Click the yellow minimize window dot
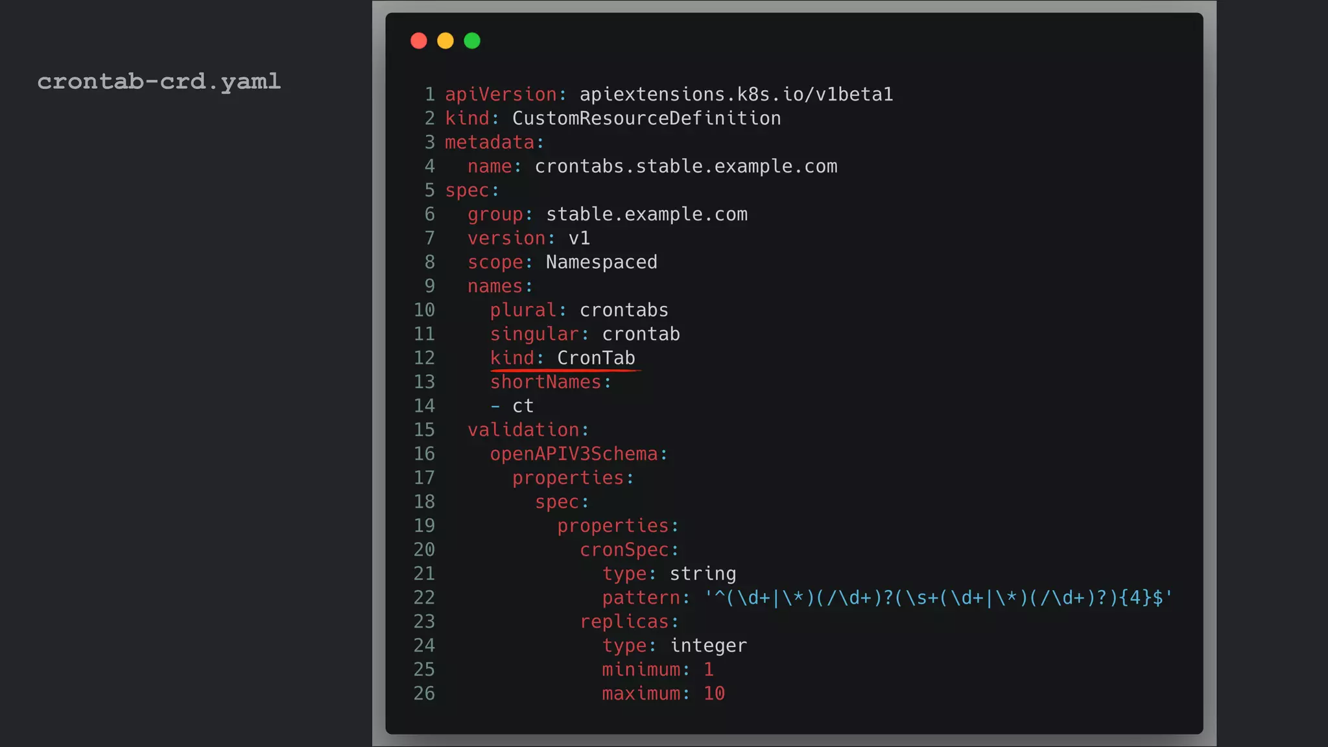The image size is (1328, 747). tap(445, 41)
